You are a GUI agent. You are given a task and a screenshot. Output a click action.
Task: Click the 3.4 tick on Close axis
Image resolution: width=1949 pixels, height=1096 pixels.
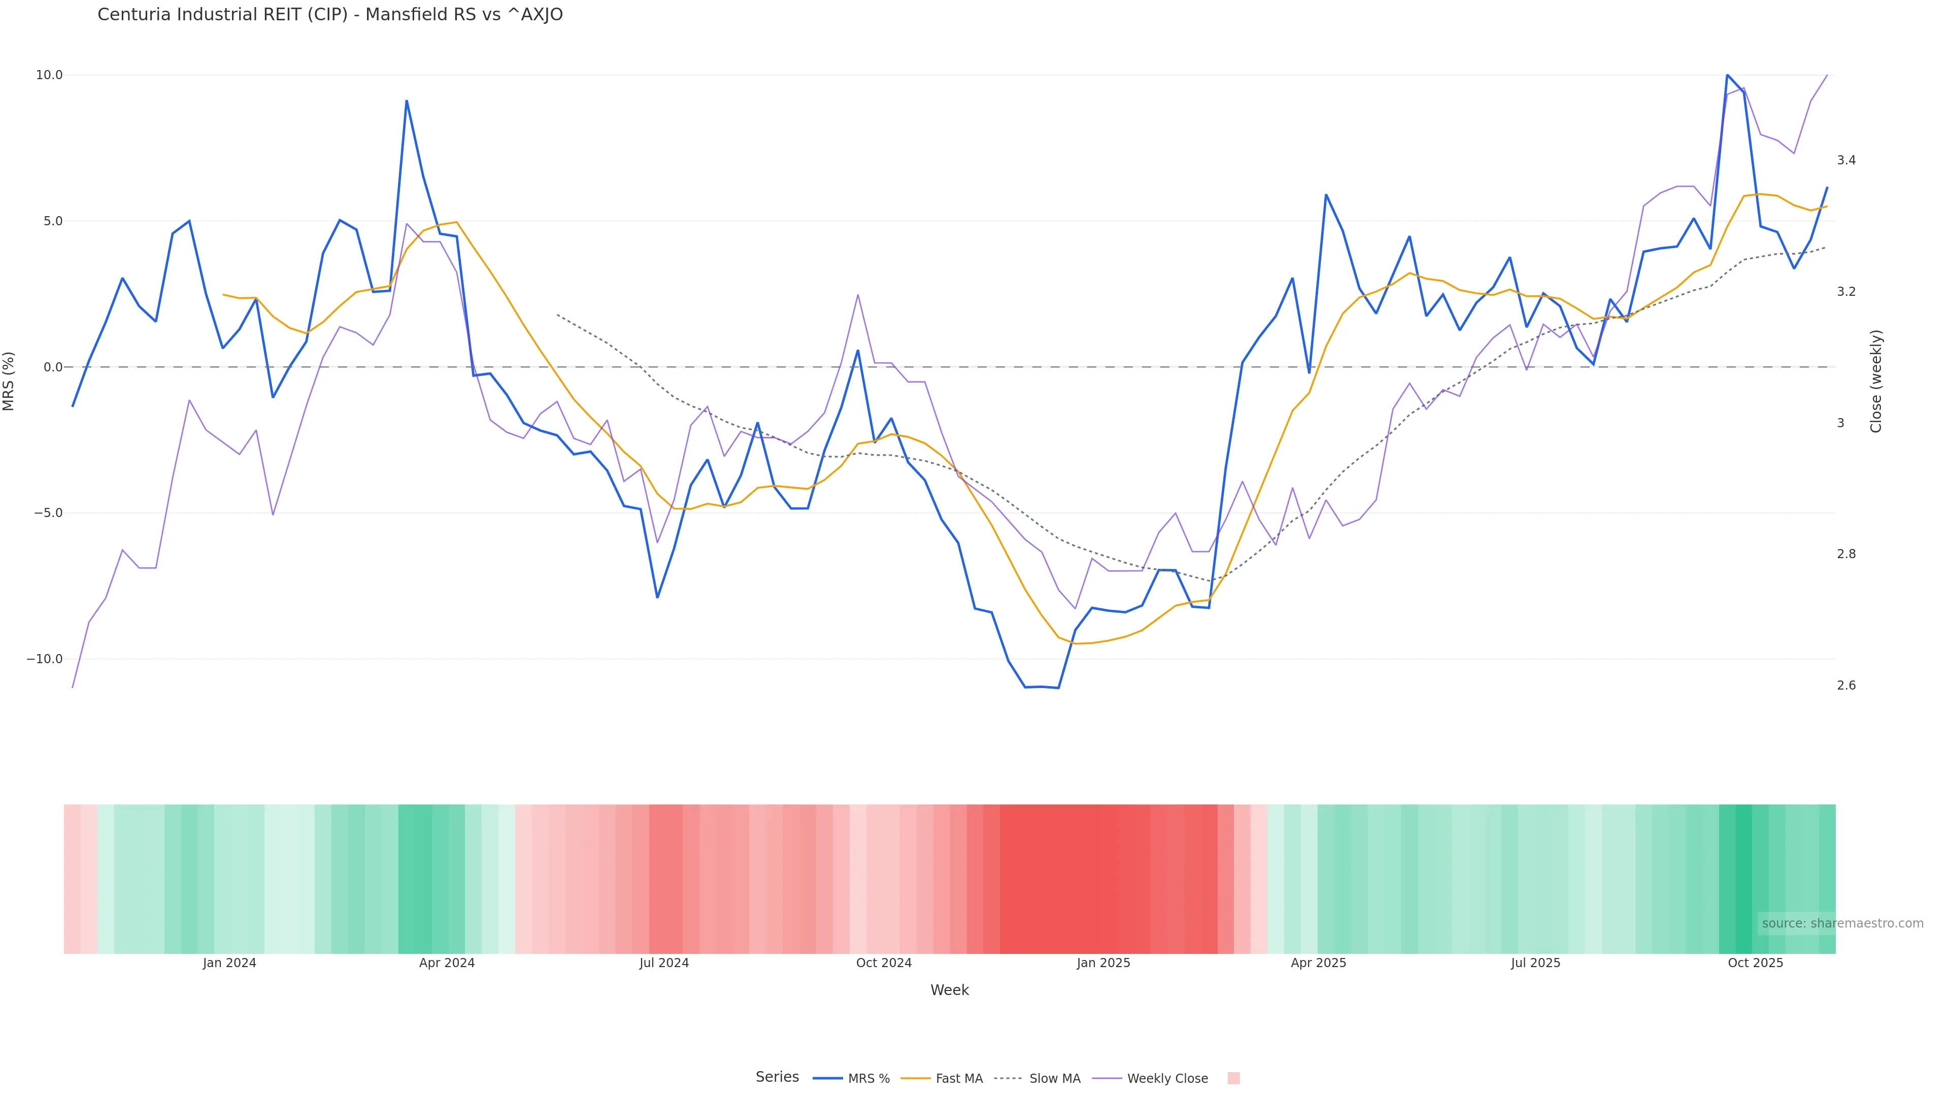click(x=1846, y=160)
